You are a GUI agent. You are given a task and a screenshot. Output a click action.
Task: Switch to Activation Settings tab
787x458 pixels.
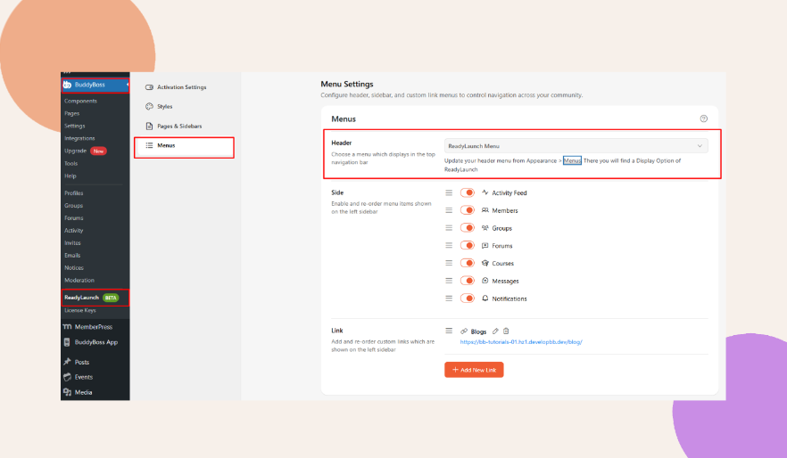[x=181, y=87]
